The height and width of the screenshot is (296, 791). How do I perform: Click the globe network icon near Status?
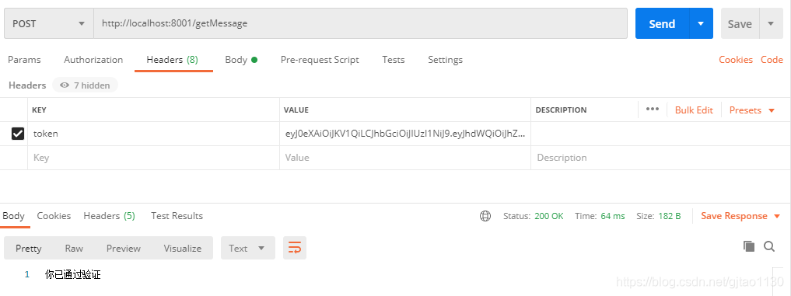(x=485, y=216)
